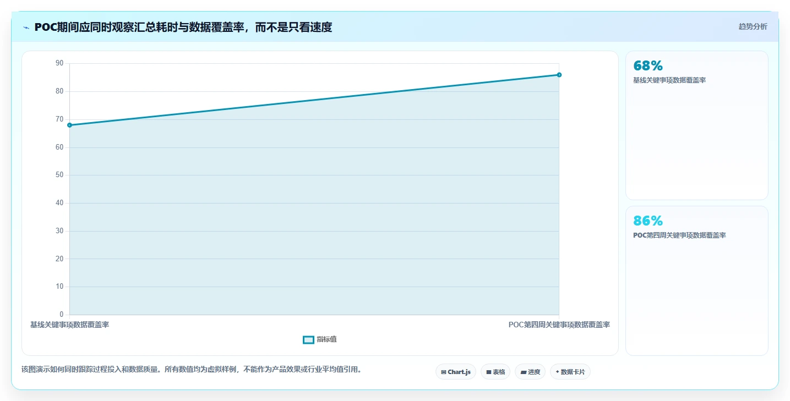
Task: Click the 68% metric card value
Action: click(x=648, y=66)
